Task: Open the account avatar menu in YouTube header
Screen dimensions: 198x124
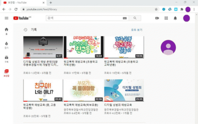Action: (186, 18)
